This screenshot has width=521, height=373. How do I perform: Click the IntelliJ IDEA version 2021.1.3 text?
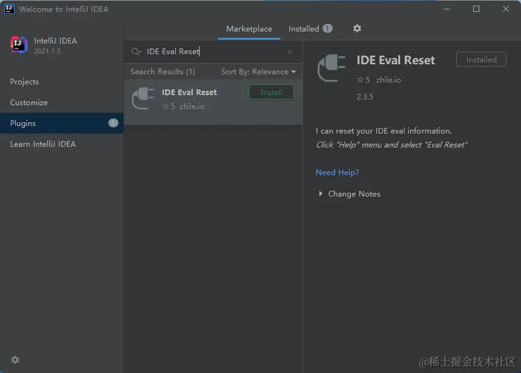pos(47,51)
